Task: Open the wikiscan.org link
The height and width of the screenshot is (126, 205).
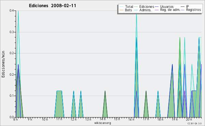Action: coord(102,123)
